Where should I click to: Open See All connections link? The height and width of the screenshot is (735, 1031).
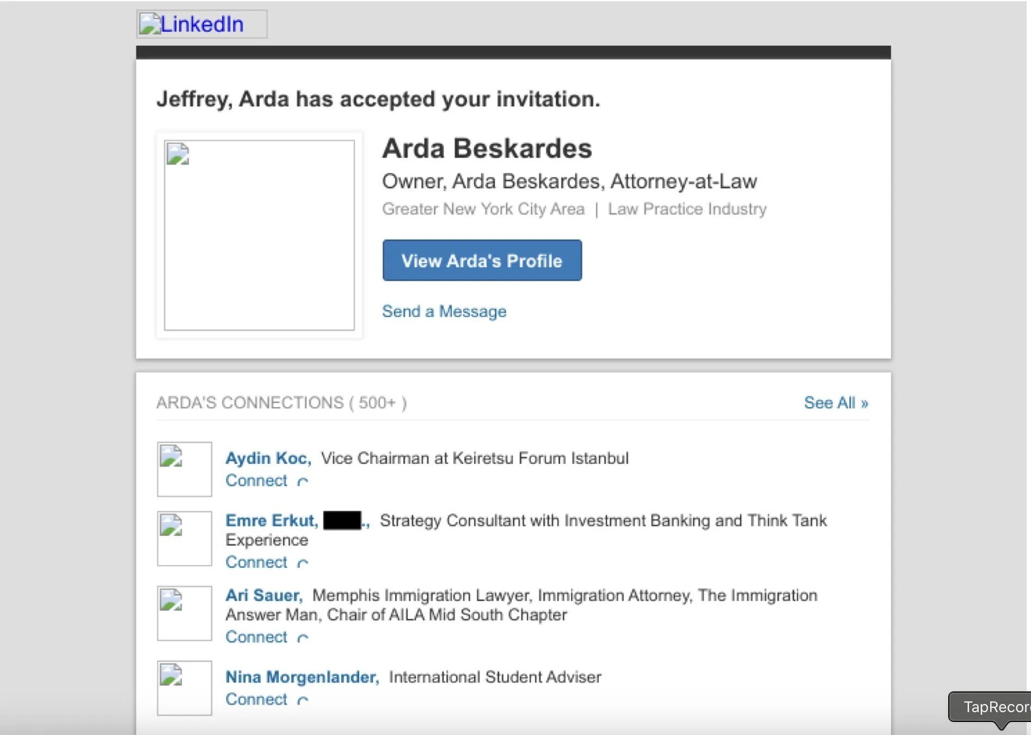[x=836, y=403]
